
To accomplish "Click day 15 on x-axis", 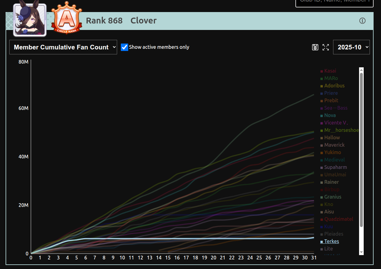I will click(x=168, y=258).
